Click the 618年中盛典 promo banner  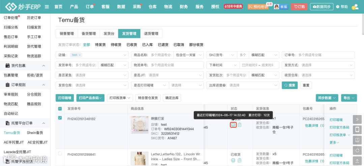point(233,6)
